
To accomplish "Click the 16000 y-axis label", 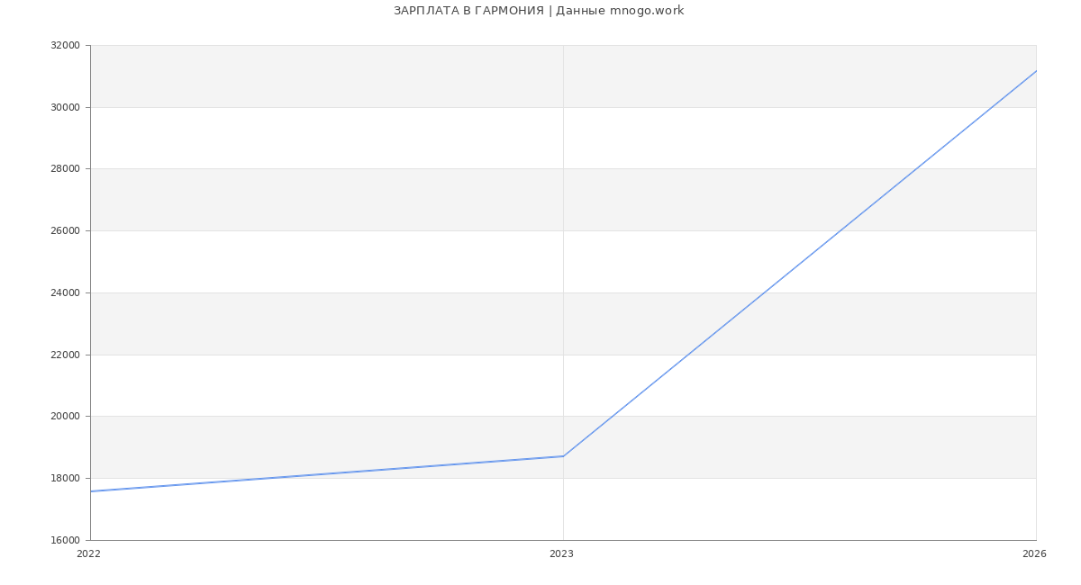I will click(x=65, y=541).
